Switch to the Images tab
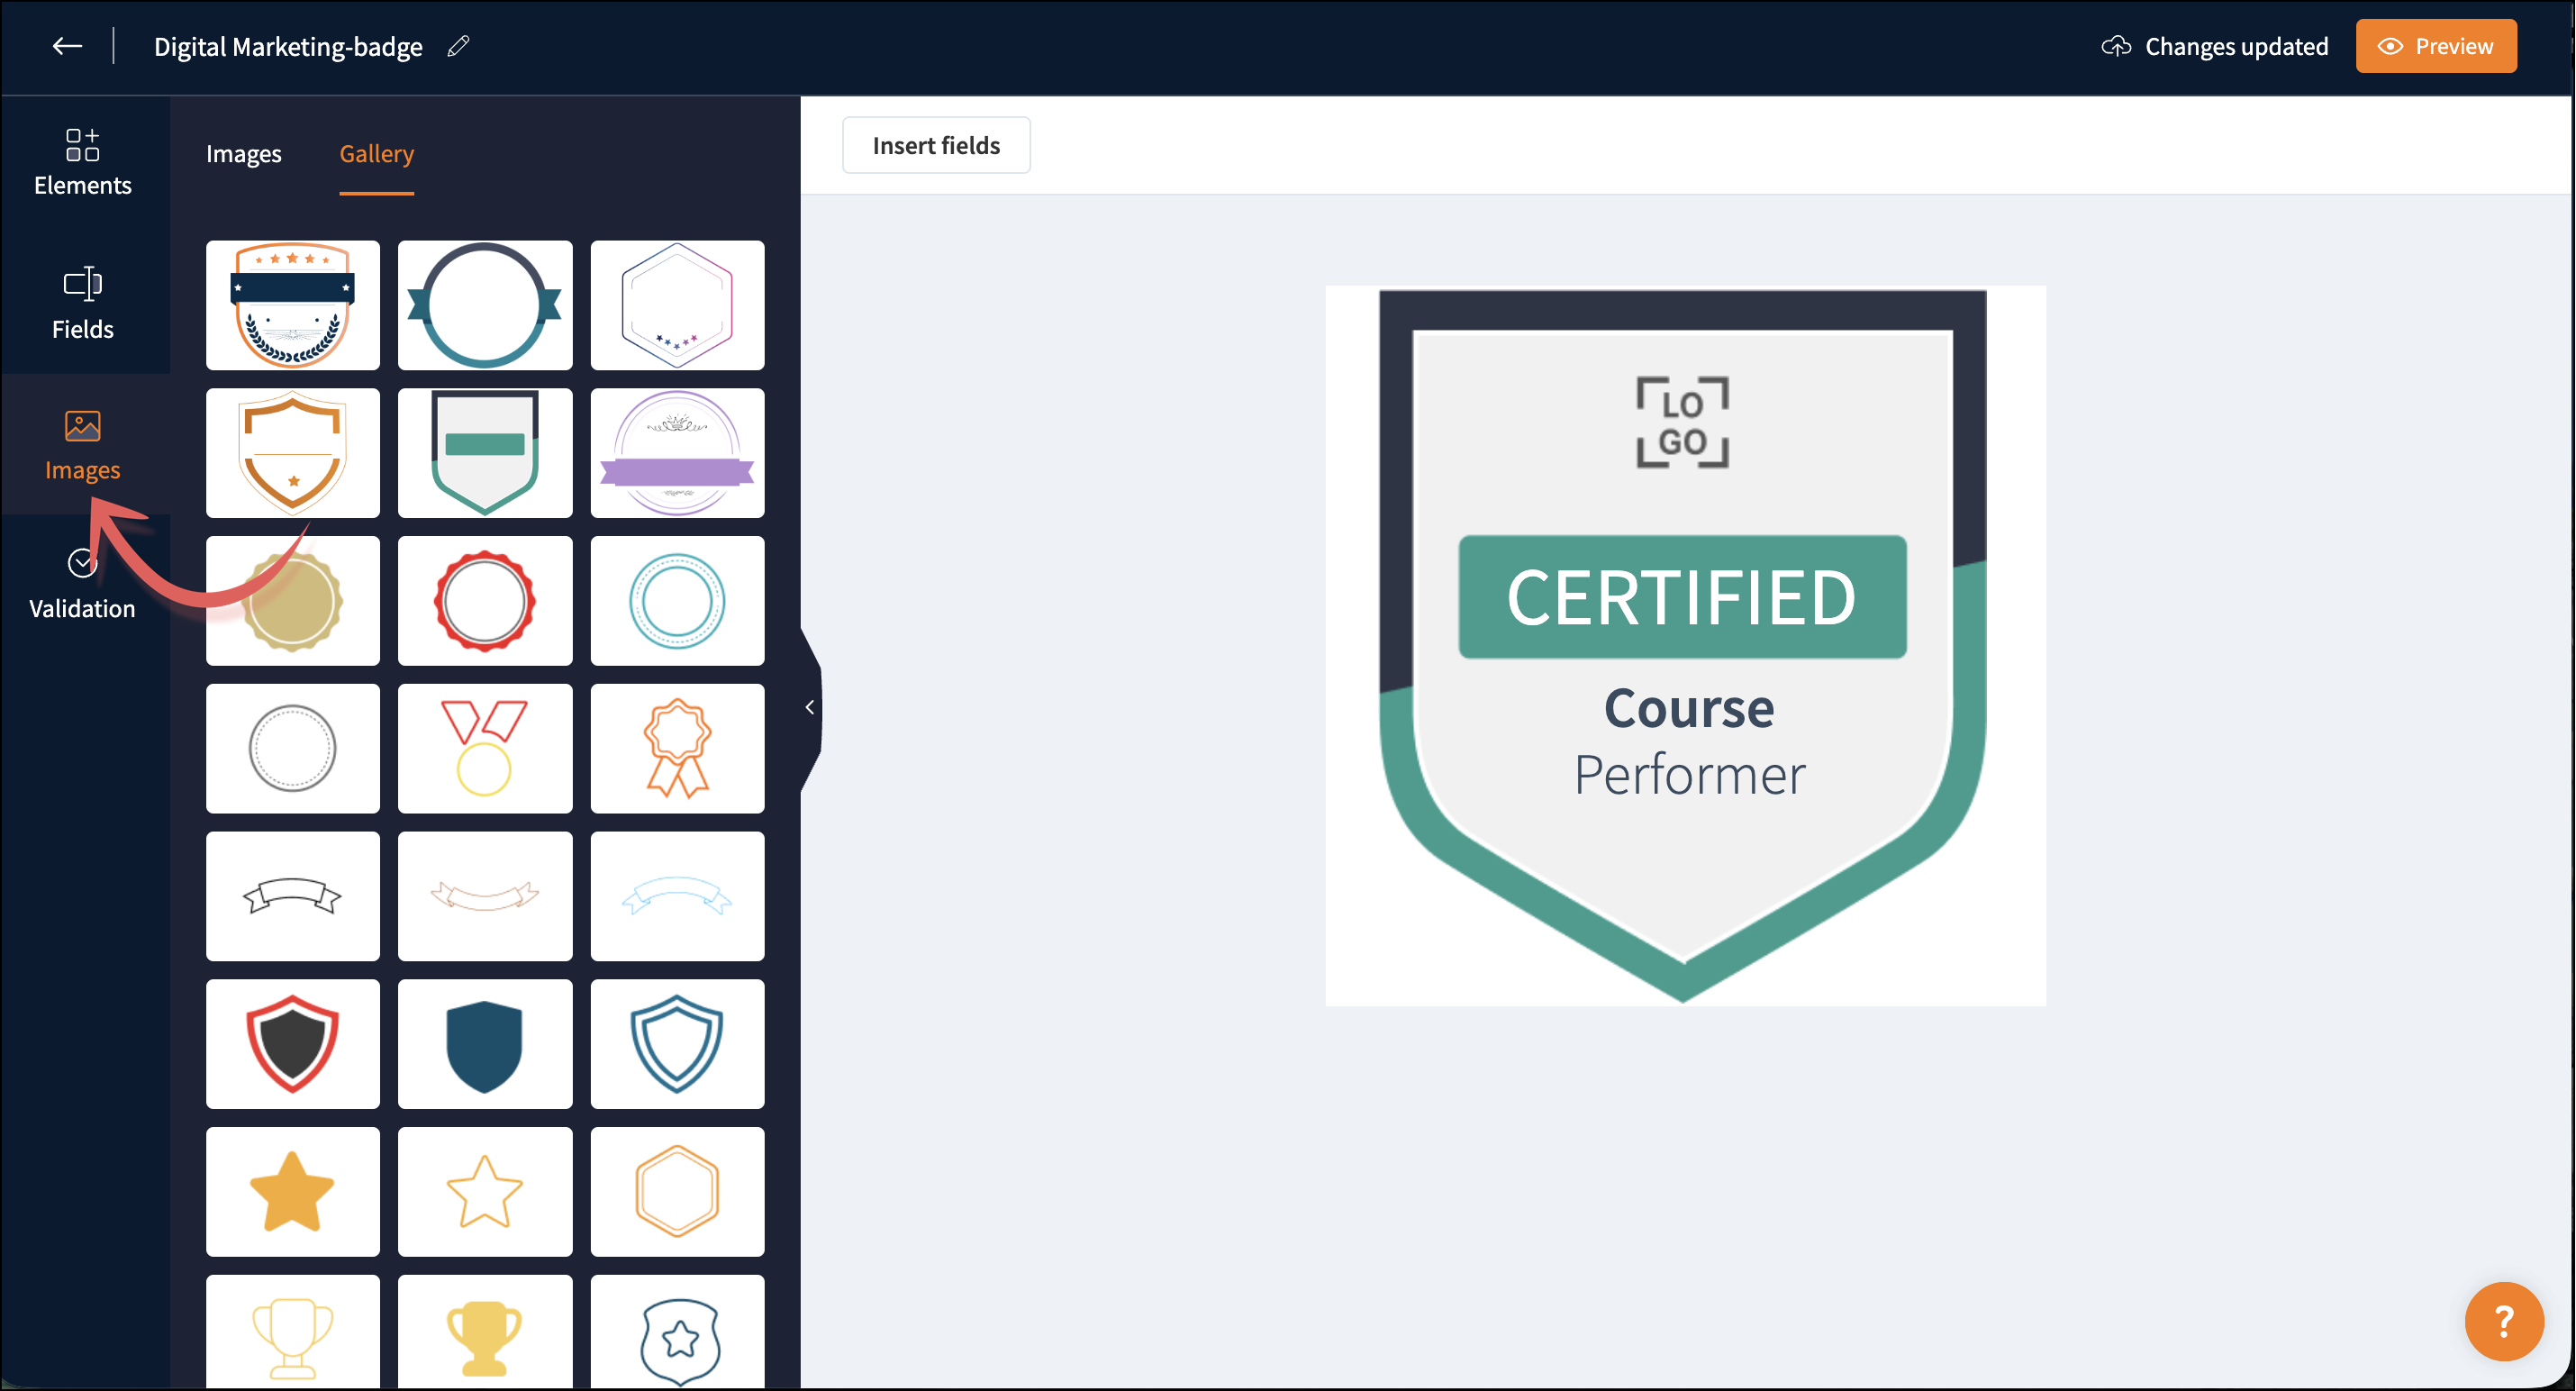The height and width of the screenshot is (1391, 2576). tap(243, 154)
